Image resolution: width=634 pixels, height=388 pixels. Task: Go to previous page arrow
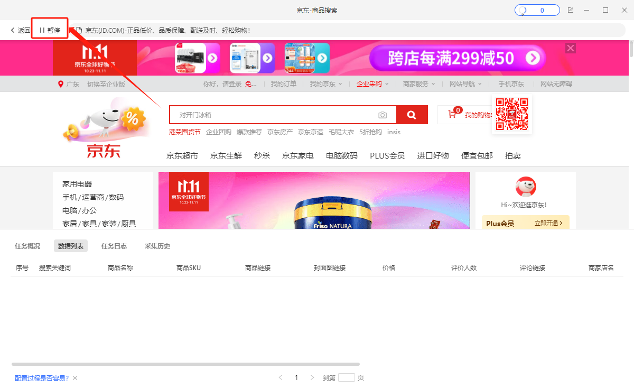(281, 377)
